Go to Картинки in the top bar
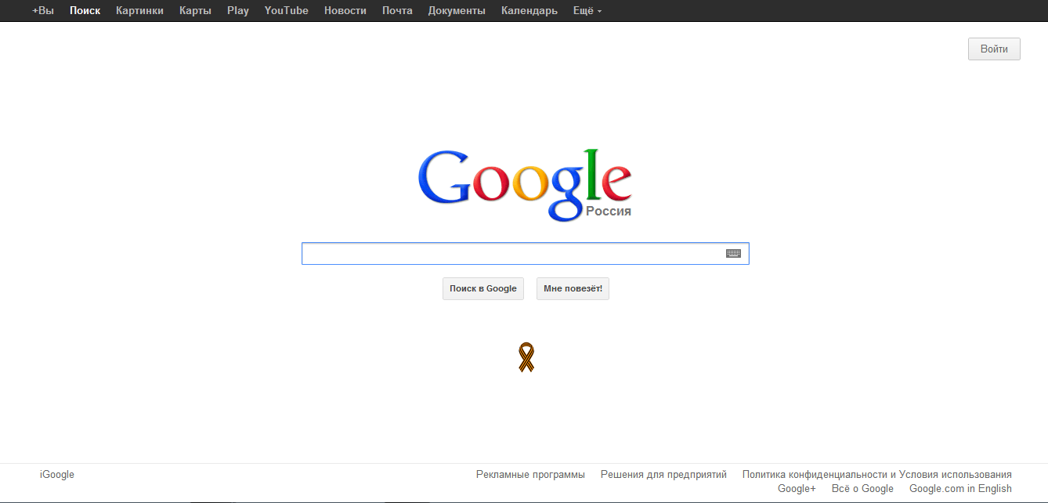The image size is (1048, 503). 139,11
